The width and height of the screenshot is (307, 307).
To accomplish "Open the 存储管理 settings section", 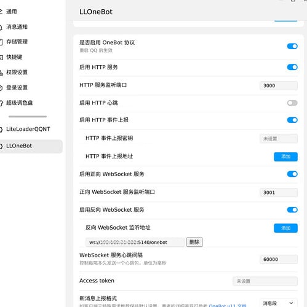I will pyautogui.click(x=17, y=42).
